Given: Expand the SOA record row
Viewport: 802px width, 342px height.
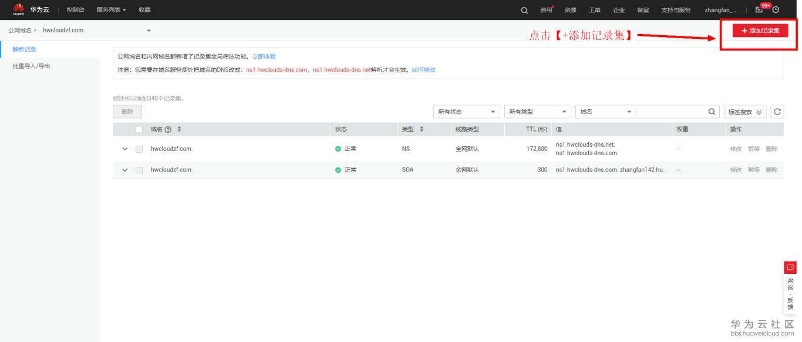Looking at the screenshot, I should (124, 170).
